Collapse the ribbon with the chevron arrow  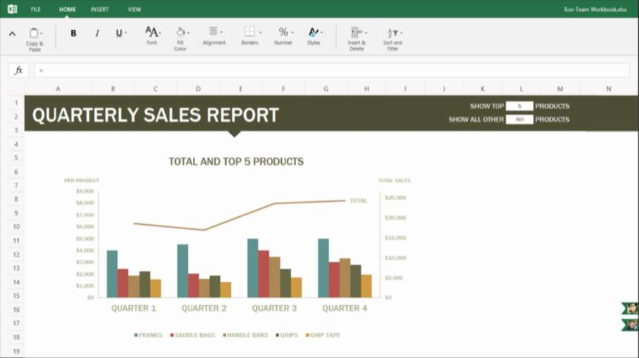pyautogui.click(x=12, y=34)
